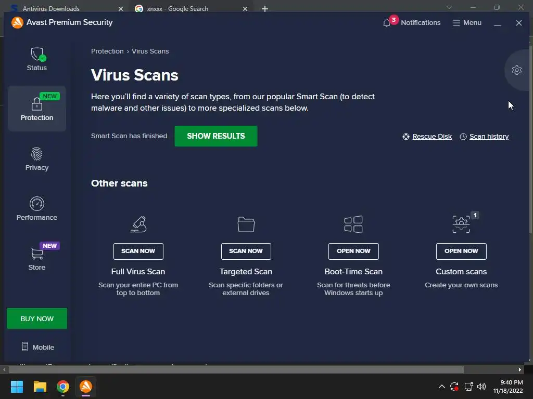Open the Mobile section

point(37,347)
